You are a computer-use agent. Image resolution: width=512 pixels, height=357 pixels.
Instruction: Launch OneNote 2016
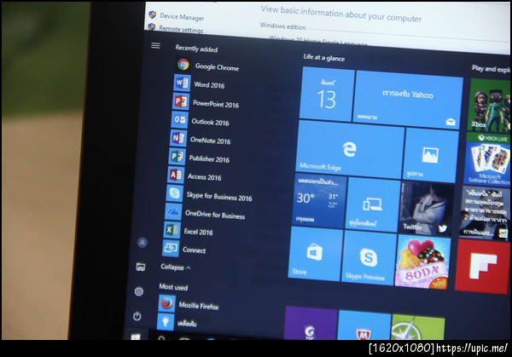(x=201, y=139)
